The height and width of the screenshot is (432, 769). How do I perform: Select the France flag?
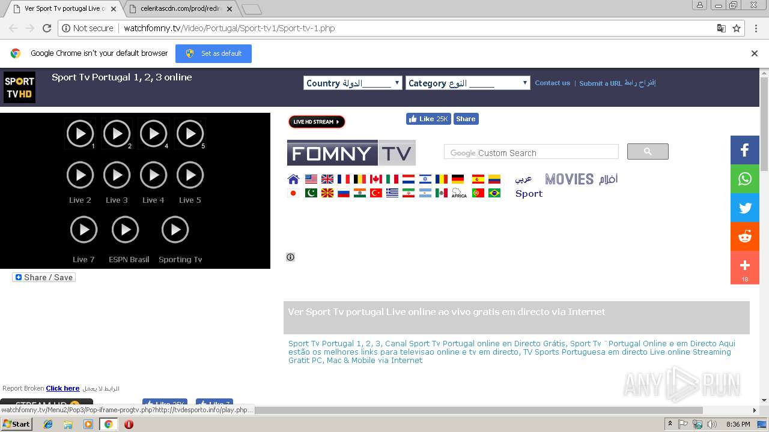point(344,179)
